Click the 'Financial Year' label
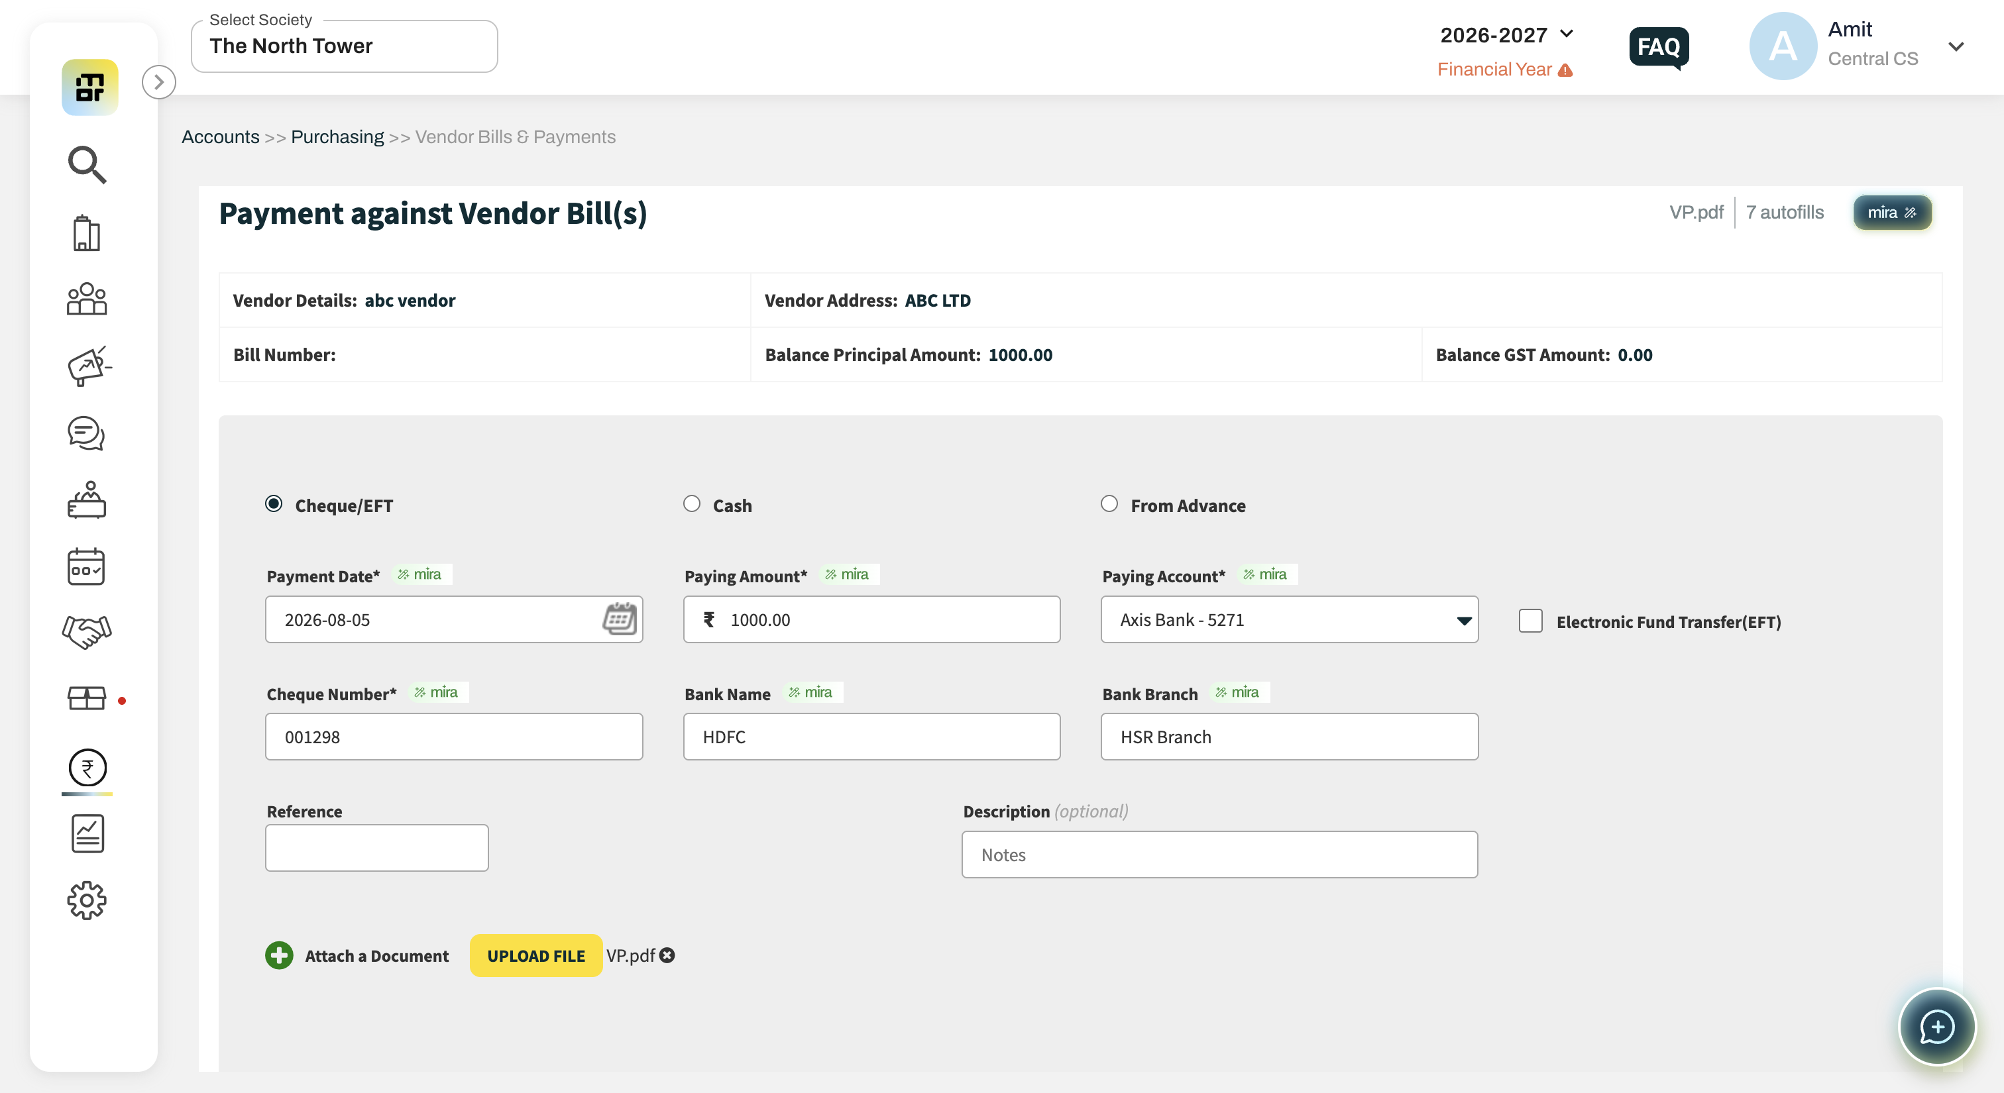 pyautogui.click(x=1494, y=70)
